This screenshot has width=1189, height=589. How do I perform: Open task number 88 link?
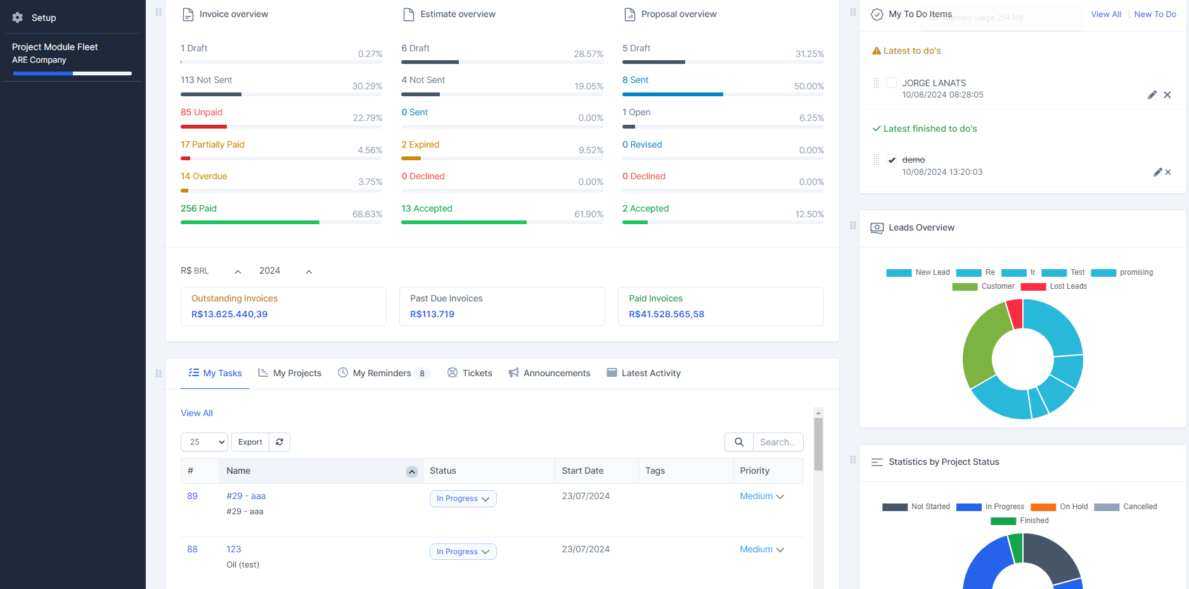(192, 550)
